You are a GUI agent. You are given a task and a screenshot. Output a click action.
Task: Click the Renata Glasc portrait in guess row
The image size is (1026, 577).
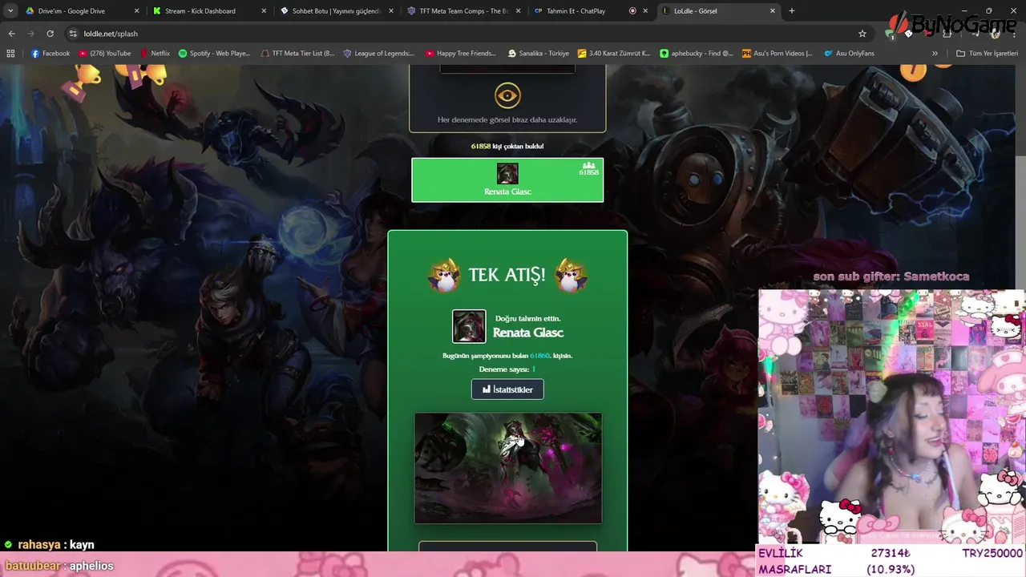pos(507,174)
